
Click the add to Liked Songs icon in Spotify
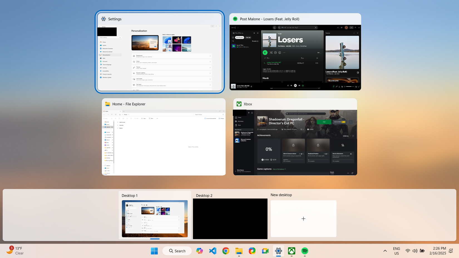point(275,53)
